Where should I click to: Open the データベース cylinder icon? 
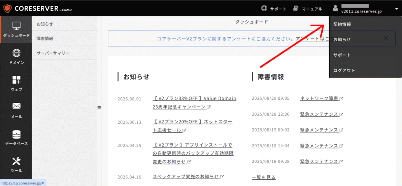pos(16,134)
